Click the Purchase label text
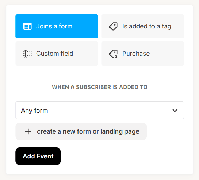199x180 pixels. pyautogui.click(x=136, y=54)
